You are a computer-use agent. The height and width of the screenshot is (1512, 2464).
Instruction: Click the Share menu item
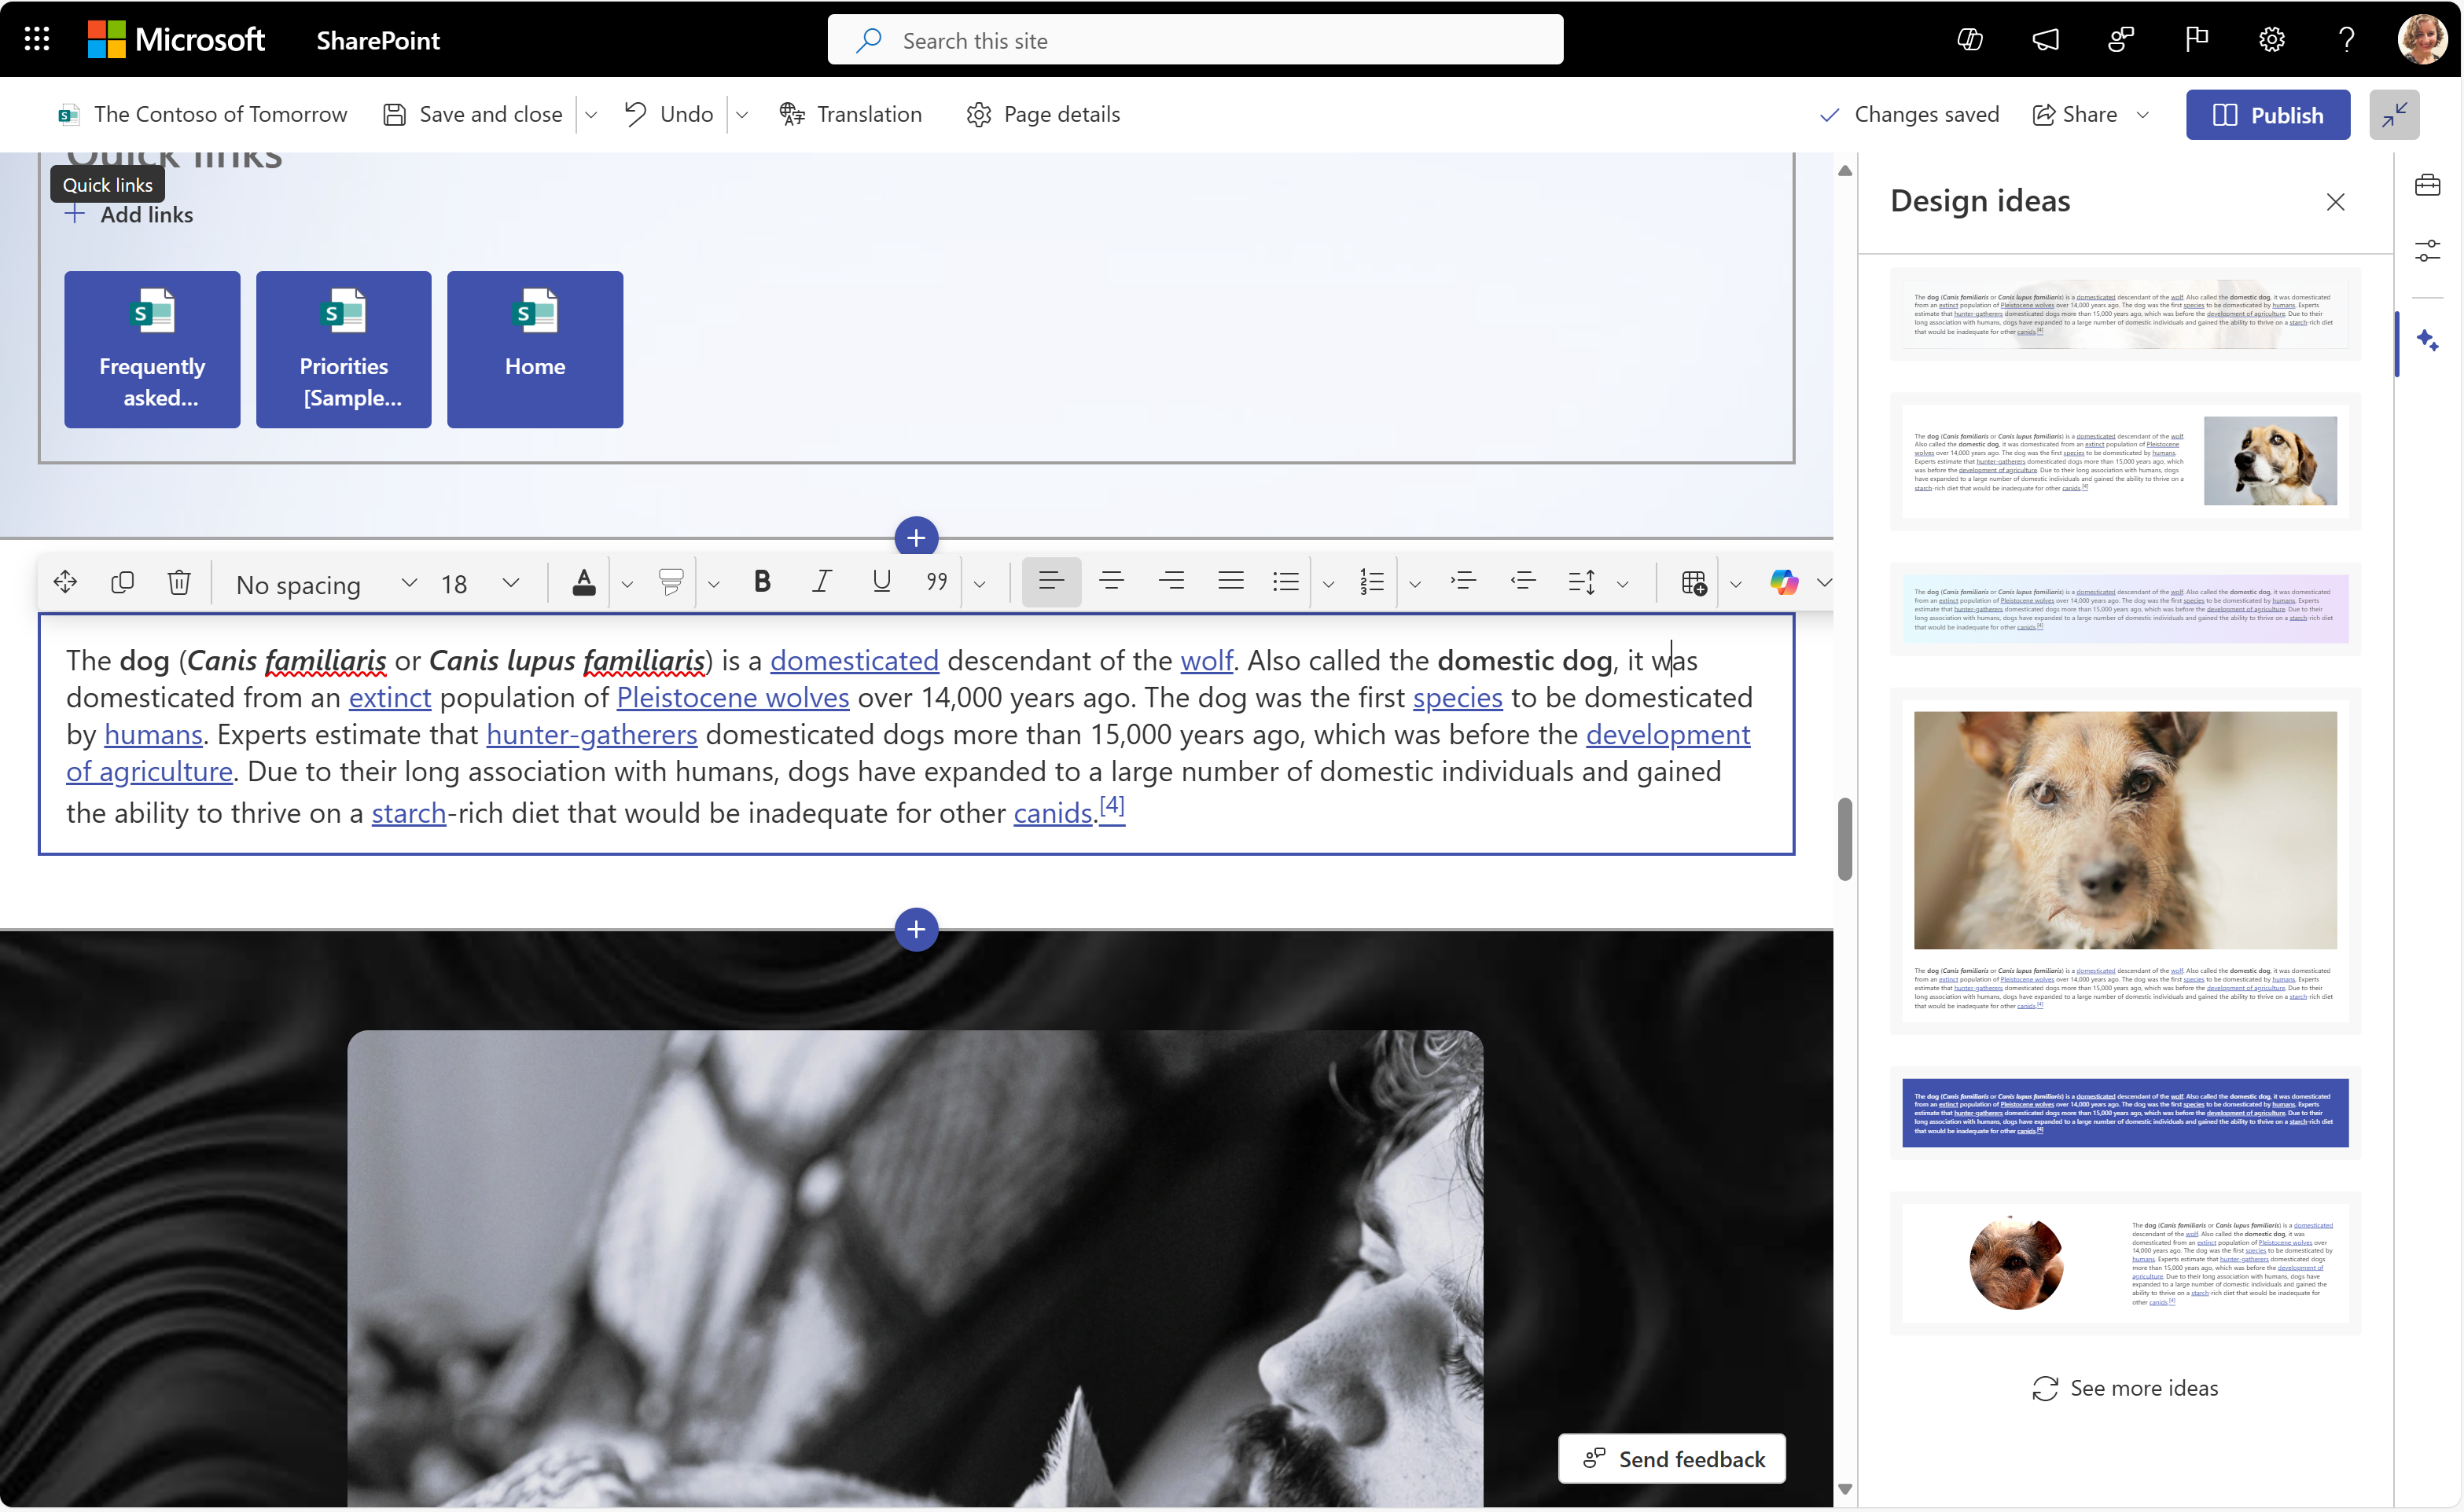2093,112
